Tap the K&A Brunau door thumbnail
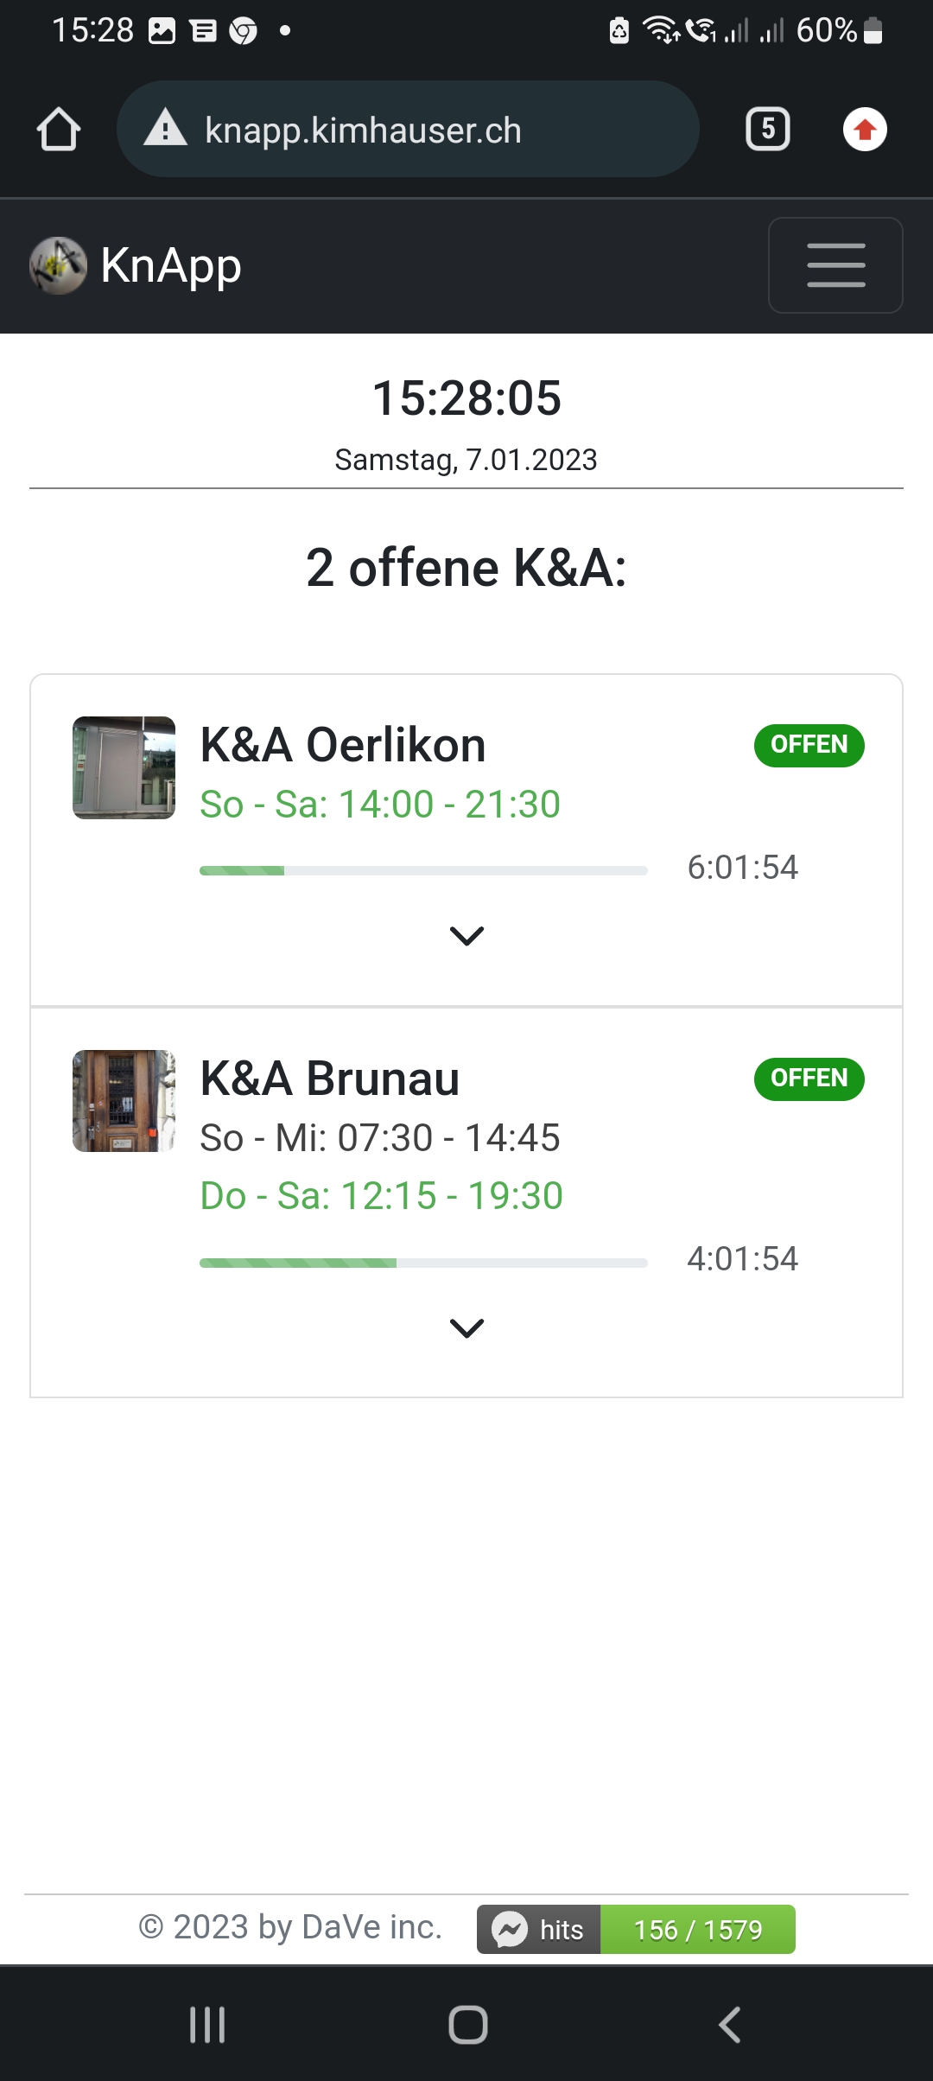 point(124,1101)
